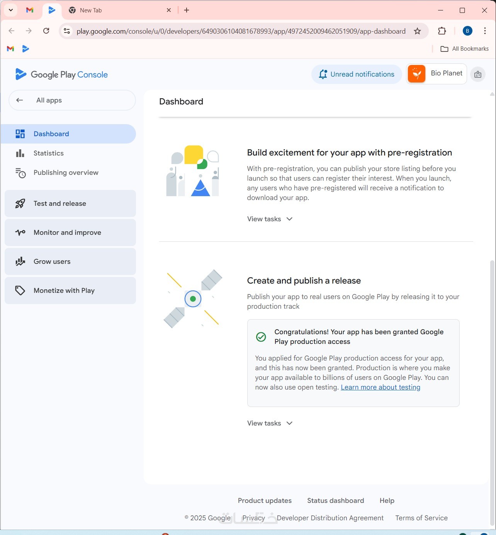Expand View tasks under pre-registration
This screenshot has height=535, width=496.
(270, 219)
